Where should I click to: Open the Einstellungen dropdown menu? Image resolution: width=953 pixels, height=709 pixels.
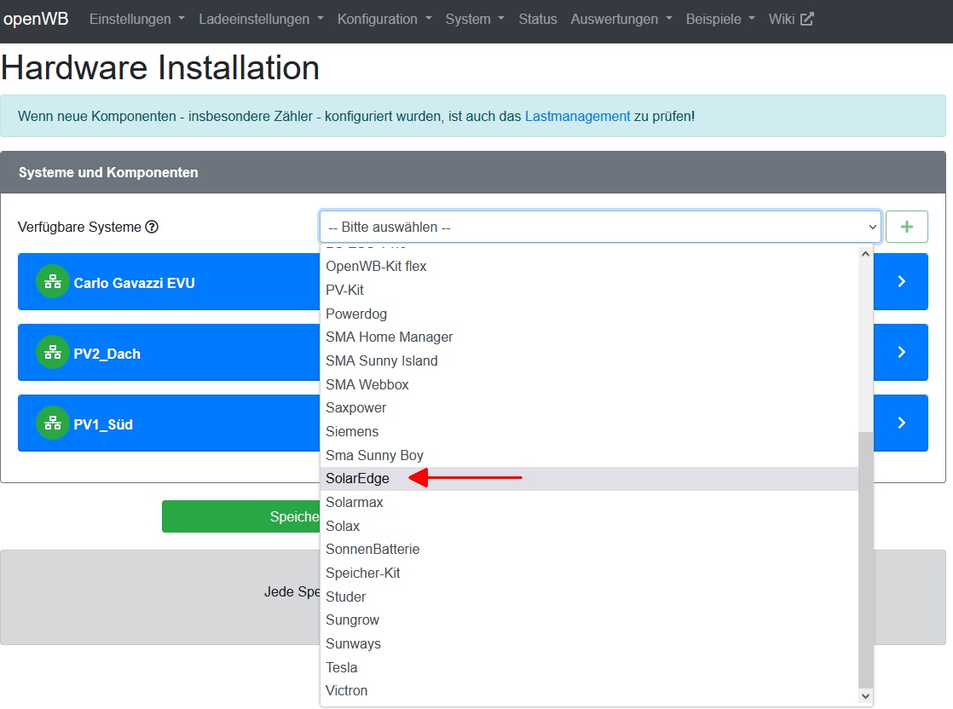(x=136, y=19)
